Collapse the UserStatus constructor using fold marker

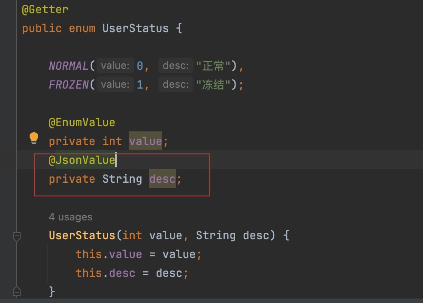coord(17,236)
